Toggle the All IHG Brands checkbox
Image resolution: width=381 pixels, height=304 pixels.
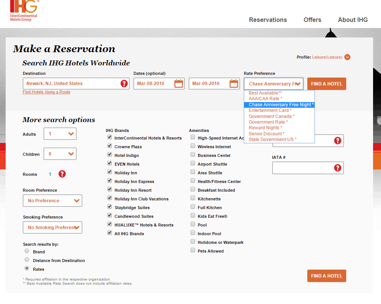coord(110,233)
